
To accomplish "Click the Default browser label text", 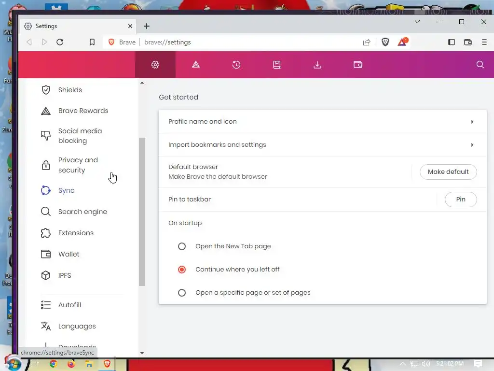I will (193, 167).
